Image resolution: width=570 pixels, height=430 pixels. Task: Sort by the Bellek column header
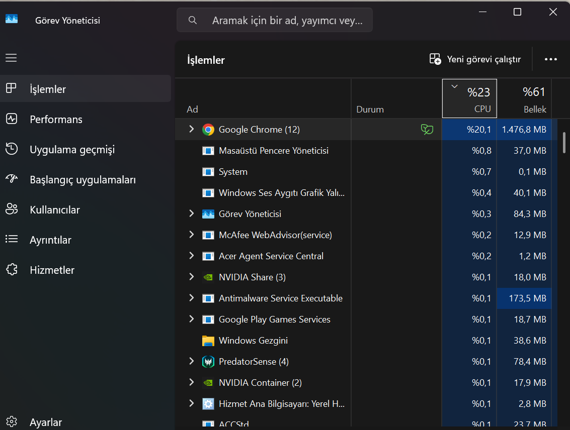tap(524, 98)
